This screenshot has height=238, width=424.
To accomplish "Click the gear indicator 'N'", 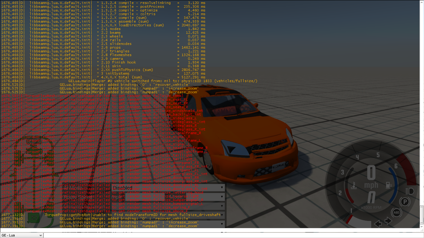I will (371, 198).
